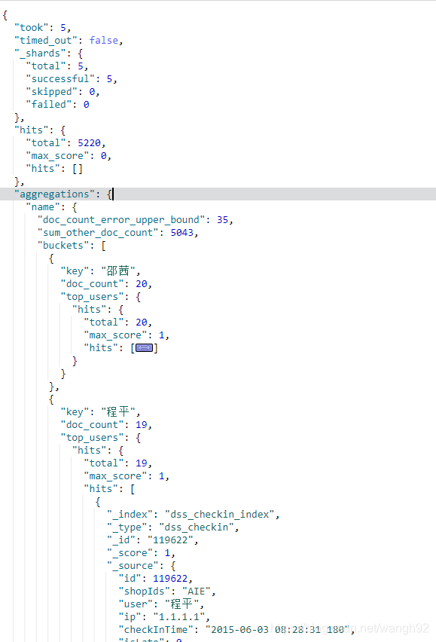Click the hits total value 5220

[x=89, y=143]
